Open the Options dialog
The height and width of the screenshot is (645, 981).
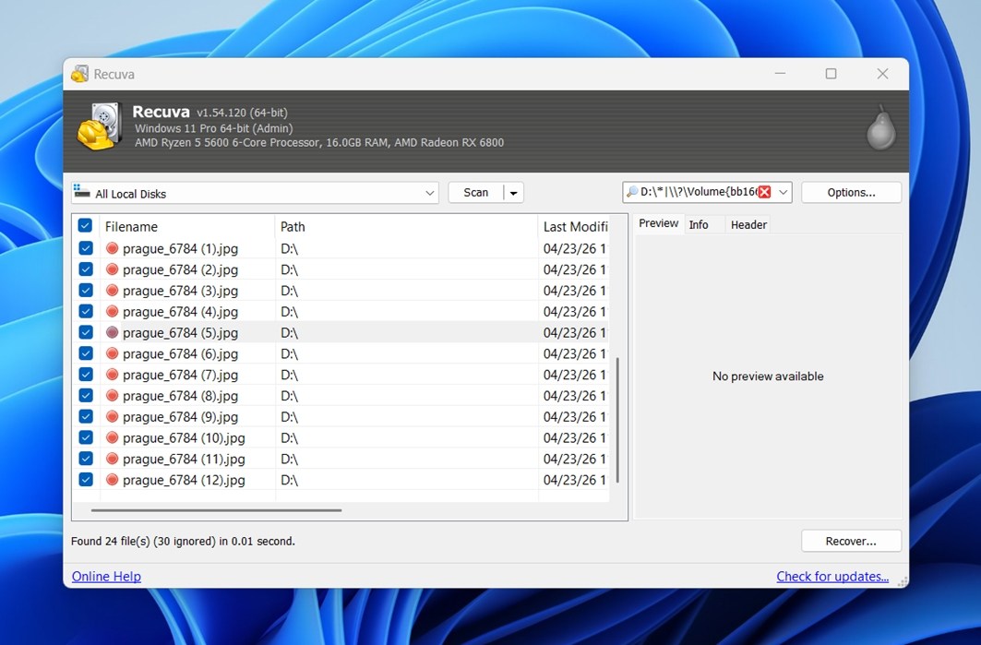point(851,193)
